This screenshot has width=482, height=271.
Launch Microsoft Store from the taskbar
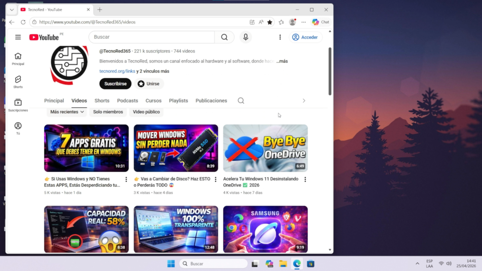pyautogui.click(x=310, y=263)
